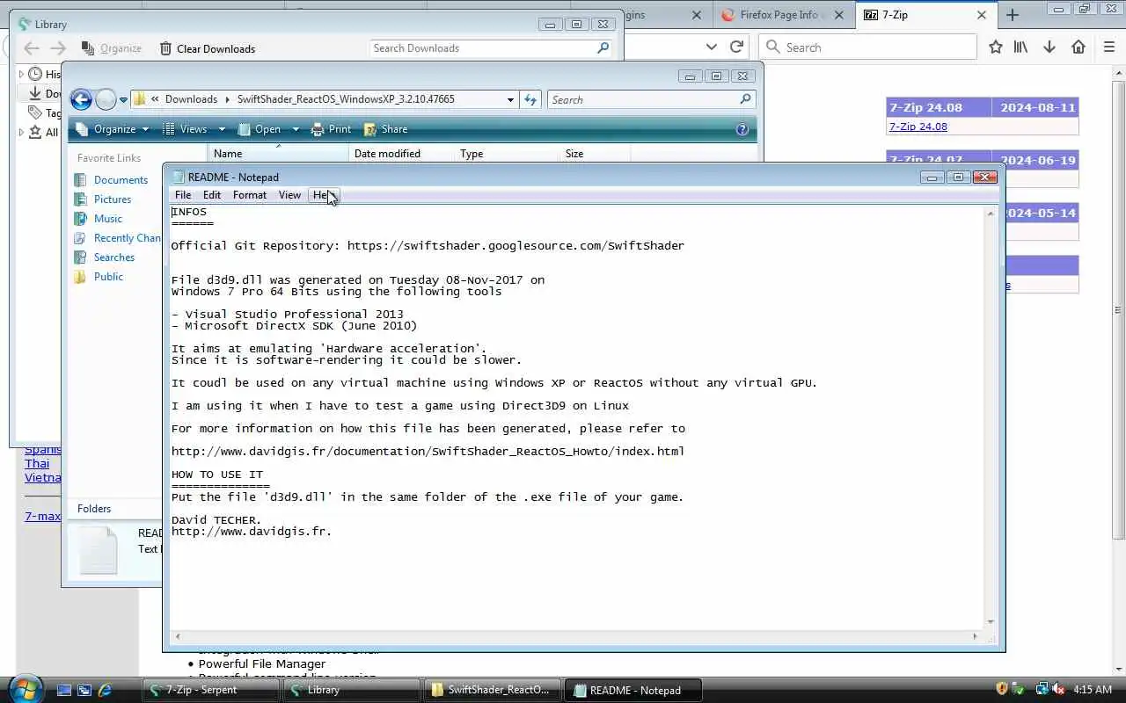Expand the History tree node in Library
This screenshot has height=703, width=1126.
tap(21, 75)
